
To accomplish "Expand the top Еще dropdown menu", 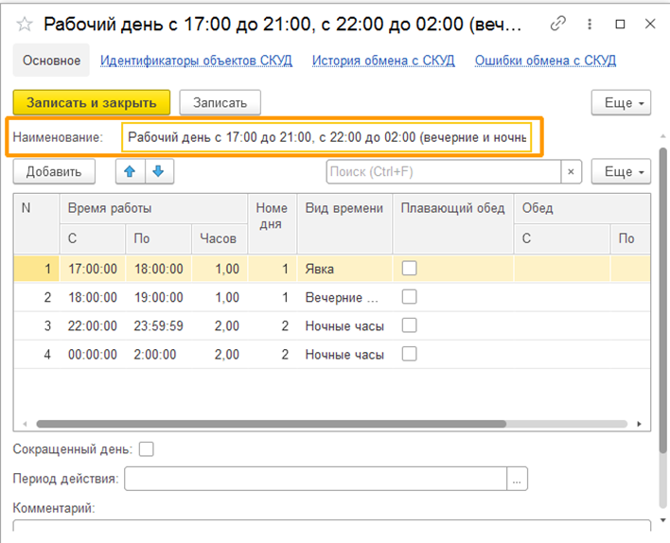I will [621, 102].
